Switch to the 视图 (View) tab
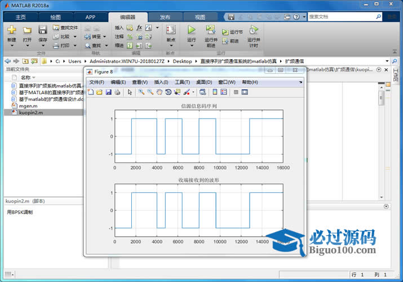Viewport: 403px width, 282px height. coord(200,17)
